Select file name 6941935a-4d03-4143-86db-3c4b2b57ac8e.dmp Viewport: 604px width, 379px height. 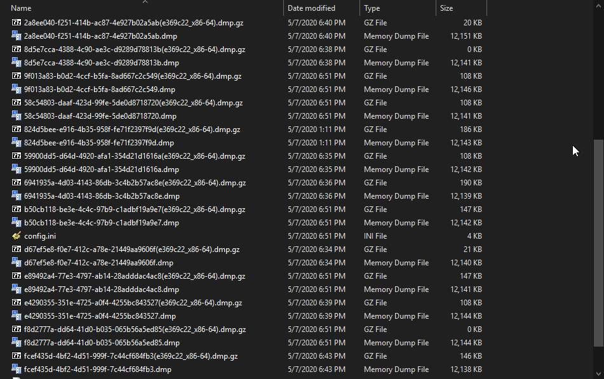[102, 196]
